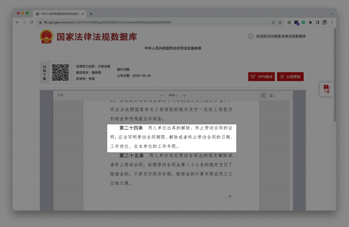Click the page vertical scrollbar
The image size is (349, 227).
[335, 75]
